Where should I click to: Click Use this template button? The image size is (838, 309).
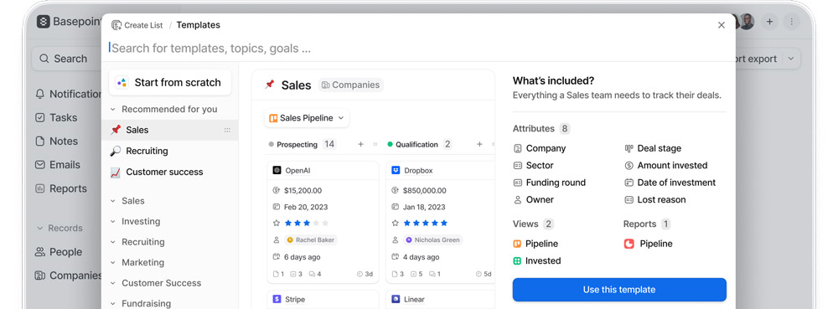pos(619,290)
